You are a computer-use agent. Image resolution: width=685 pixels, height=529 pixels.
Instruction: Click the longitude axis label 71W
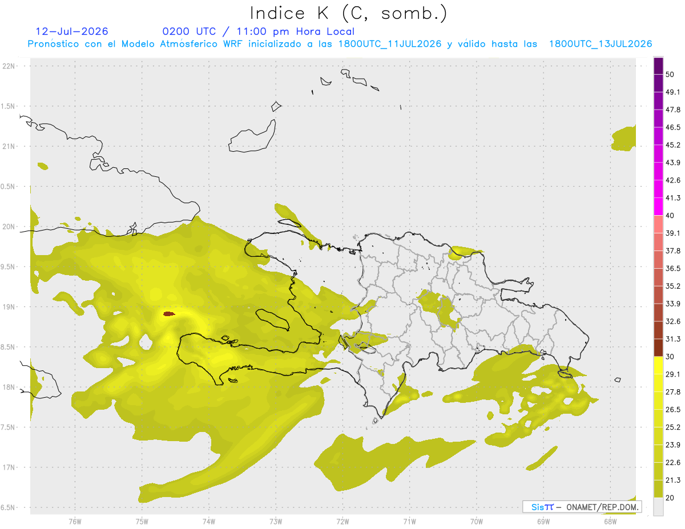click(x=409, y=522)
